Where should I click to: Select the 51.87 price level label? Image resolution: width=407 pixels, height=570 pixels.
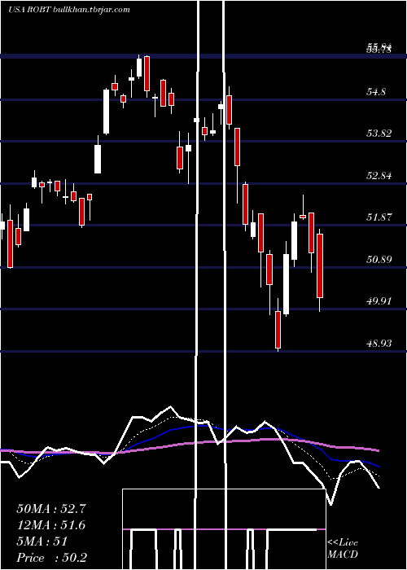pos(379,217)
